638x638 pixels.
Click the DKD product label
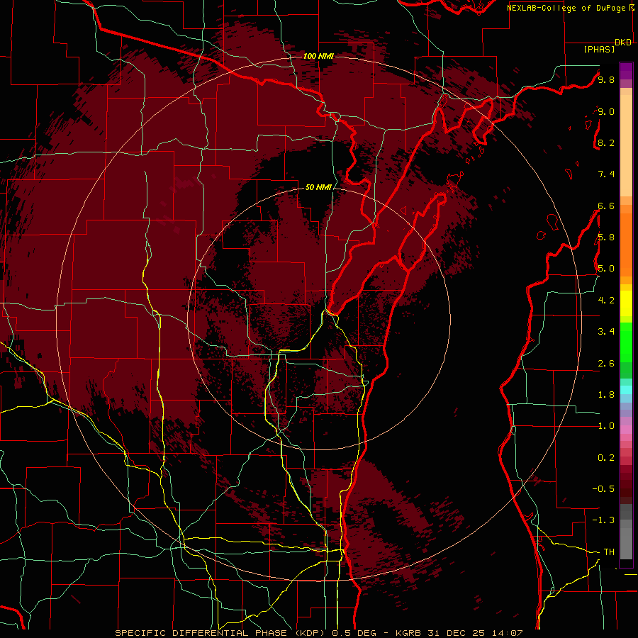click(623, 43)
